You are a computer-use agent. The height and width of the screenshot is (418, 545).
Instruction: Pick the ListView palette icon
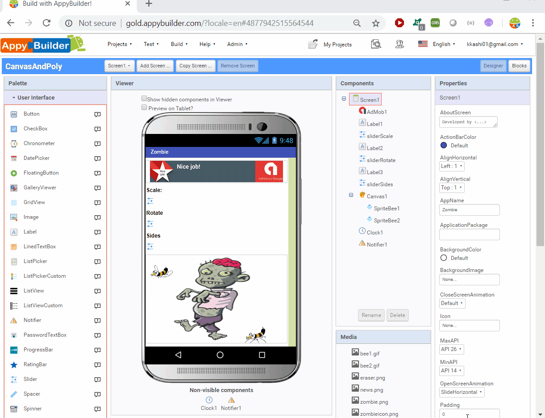coord(14,291)
